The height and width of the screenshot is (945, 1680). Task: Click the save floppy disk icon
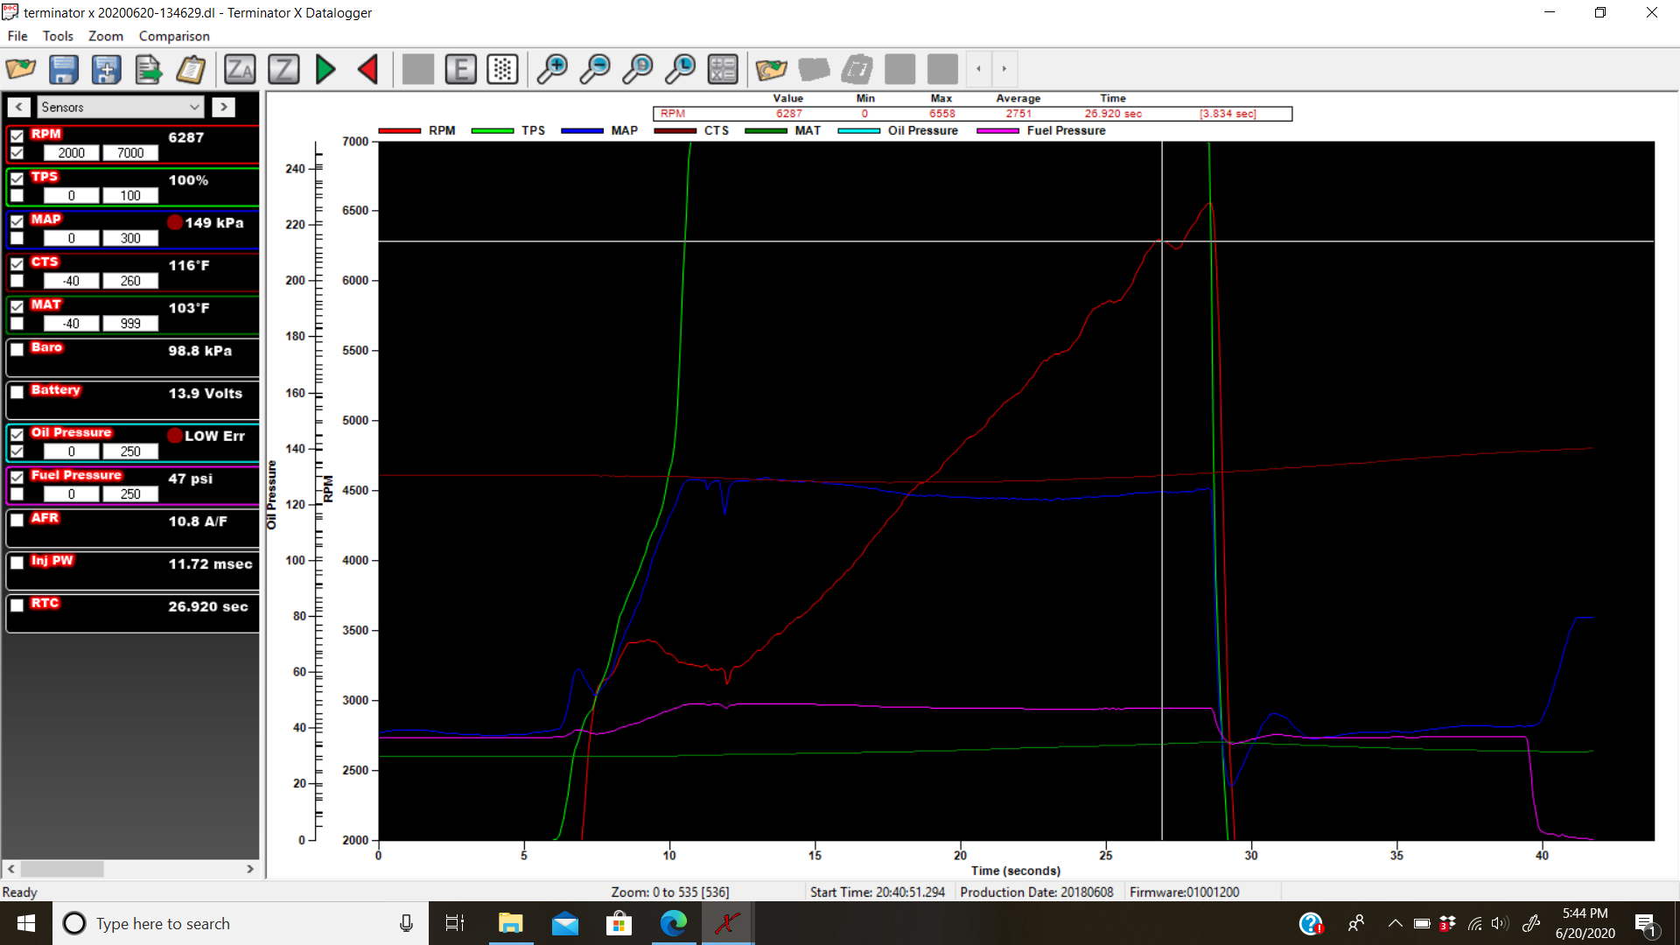tap(64, 69)
